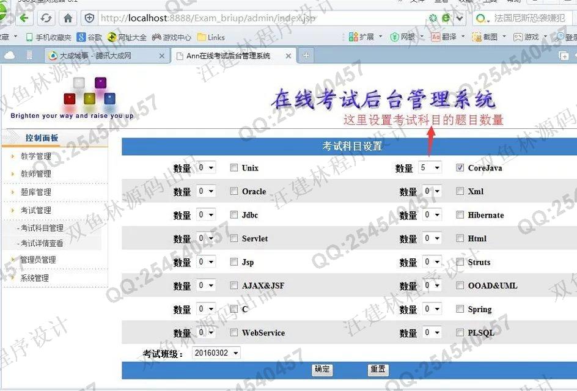Open the Links bookmark folder
The image size is (577, 391).
point(211,37)
